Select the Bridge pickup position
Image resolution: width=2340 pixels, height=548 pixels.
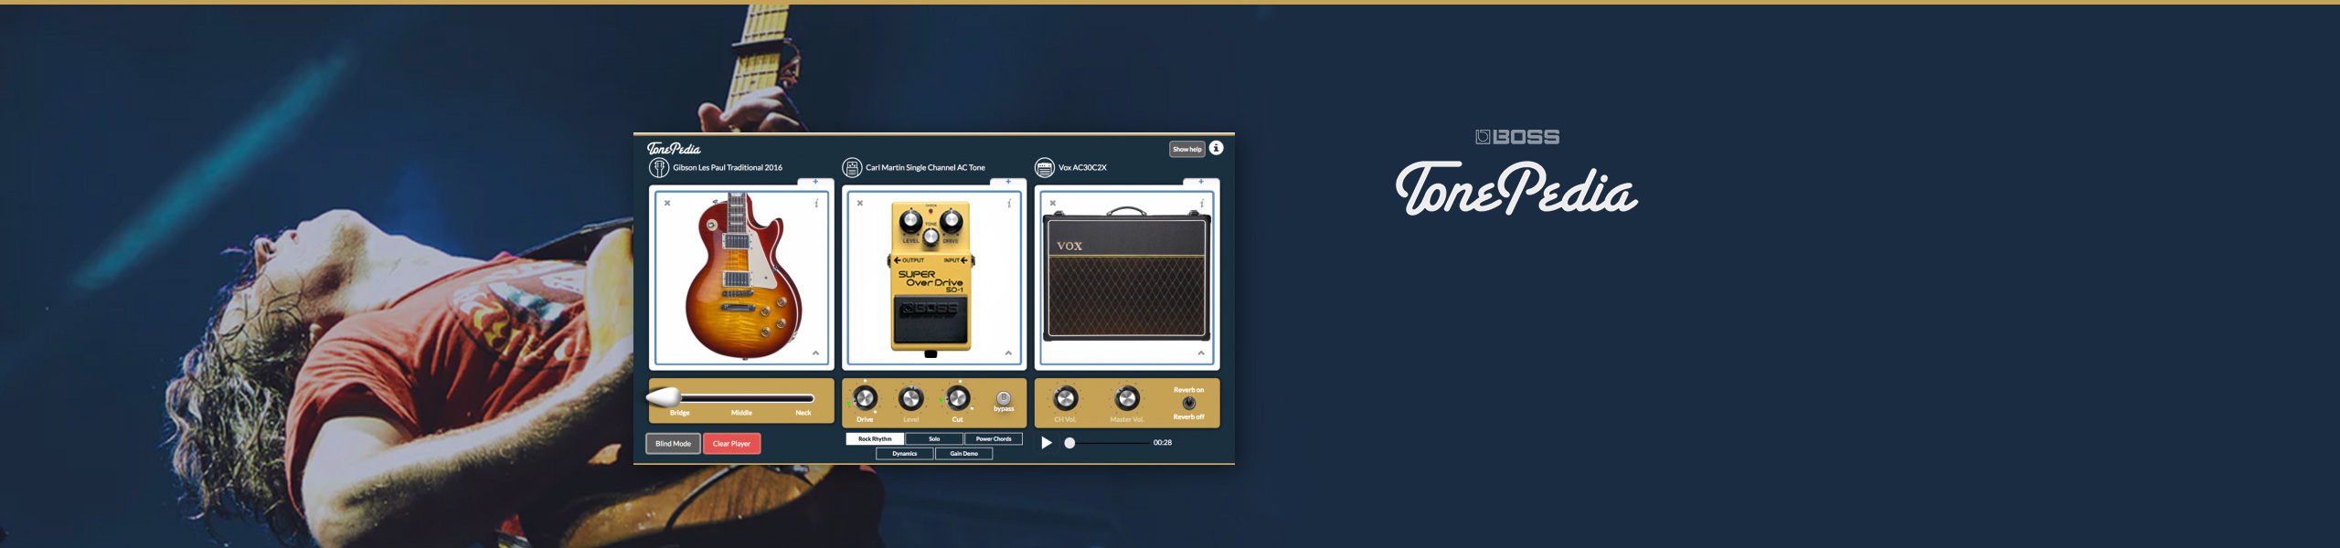coord(680,413)
